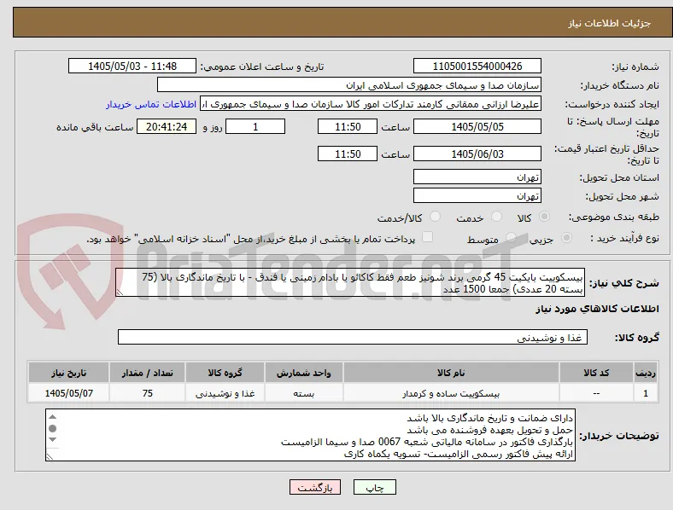Image resolution: width=673 pixels, height=510 pixels.
Task: Click response deadline date 1405/05/05 field
Action: pyautogui.click(x=477, y=126)
